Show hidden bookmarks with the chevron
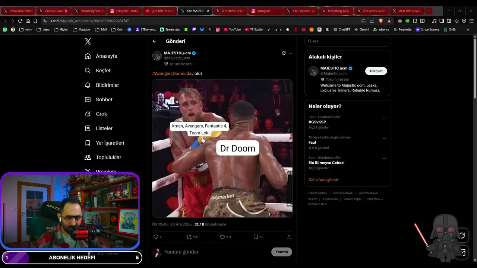Screen dimensions: 477x268 (468, 29)
